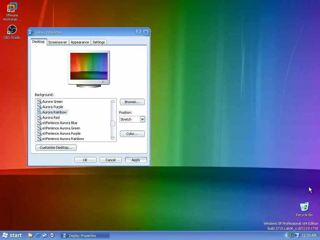
Task: Click the eXPerience Aurora Green file icon
Action: [x=39, y=128]
